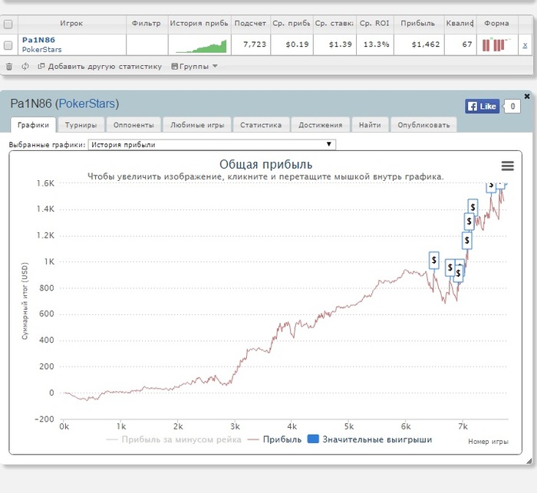Image resolution: width=537 pixels, height=493 pixels.
Task: Close the Pa1N86 panel with the X
Action: point(527,96)
